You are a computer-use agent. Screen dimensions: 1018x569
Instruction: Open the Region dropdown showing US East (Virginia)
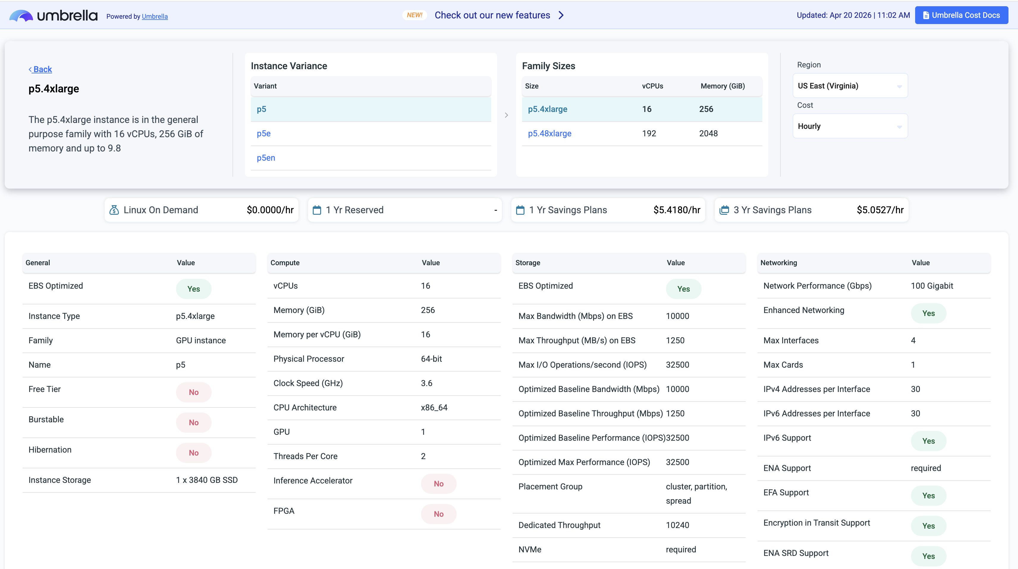(850, 86)
